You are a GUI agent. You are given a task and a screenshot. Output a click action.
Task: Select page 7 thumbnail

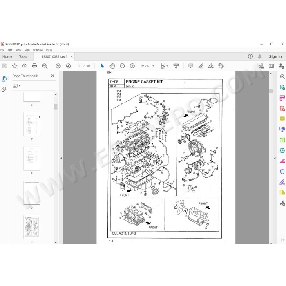coord(32,124)
